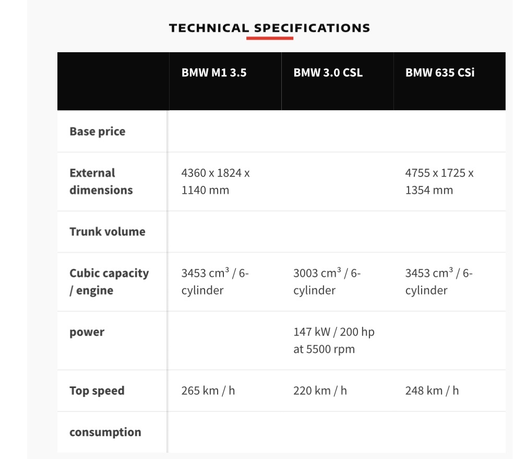Click the Trunk volume row label
This screenshot has height=459, width=525.
108,231
